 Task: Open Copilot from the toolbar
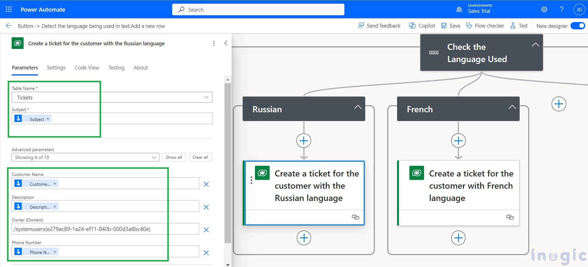click(422, 26)
